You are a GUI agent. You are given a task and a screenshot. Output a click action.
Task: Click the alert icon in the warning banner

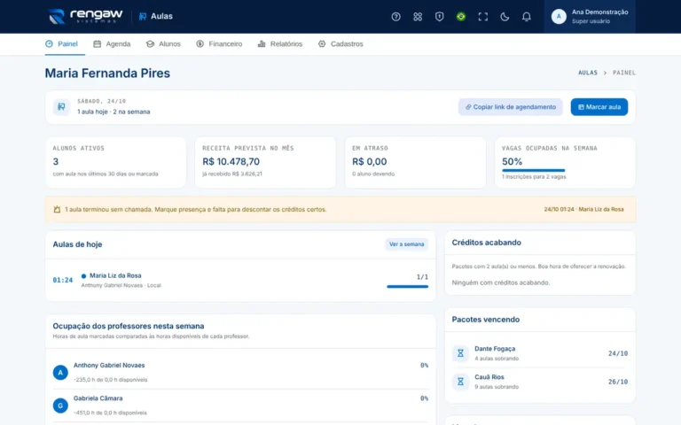point(57,210)
